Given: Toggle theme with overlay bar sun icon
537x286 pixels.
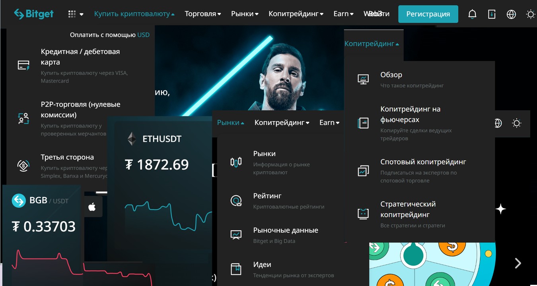Looking at the screenshot, I should tap(516, 123).
